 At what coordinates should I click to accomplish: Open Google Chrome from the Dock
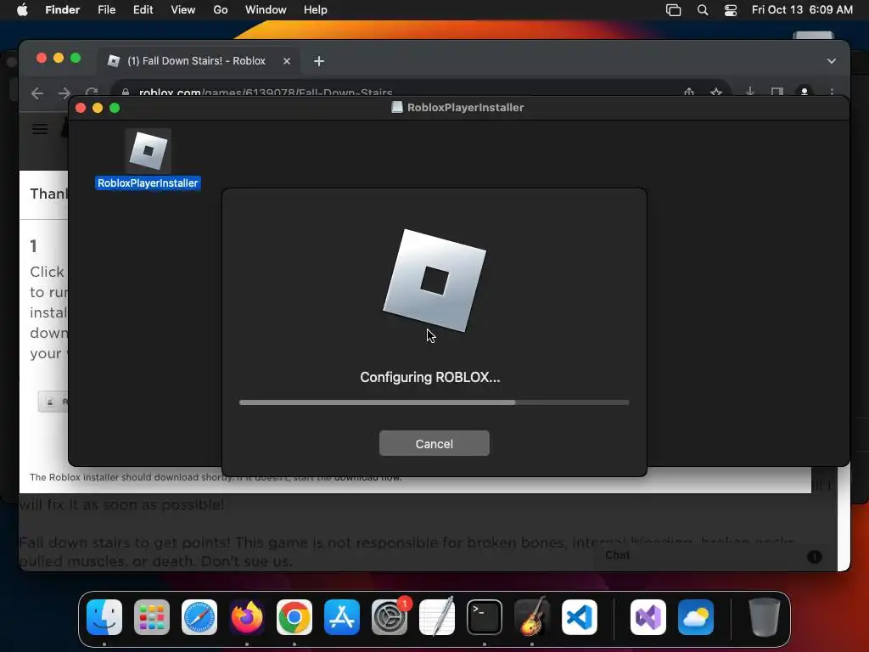294,617
